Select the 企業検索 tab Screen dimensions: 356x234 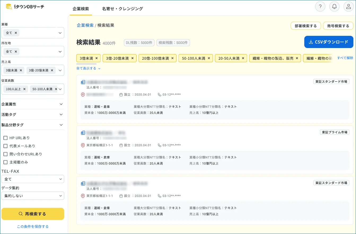coord(81,8)
